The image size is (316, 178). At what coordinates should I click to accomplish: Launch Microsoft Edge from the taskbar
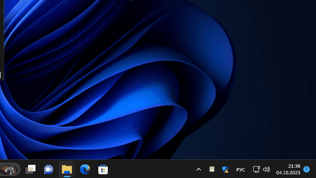85,169
